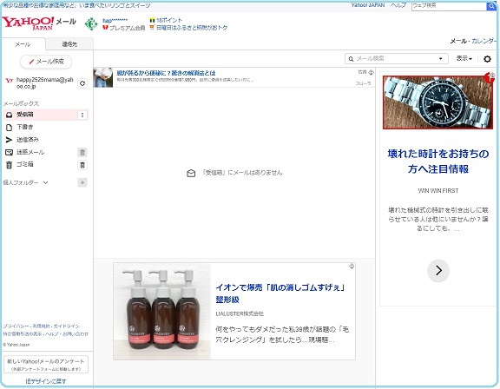Empty the spam folder with trash icon
The image size is (500, 389).
coord(82,153)
